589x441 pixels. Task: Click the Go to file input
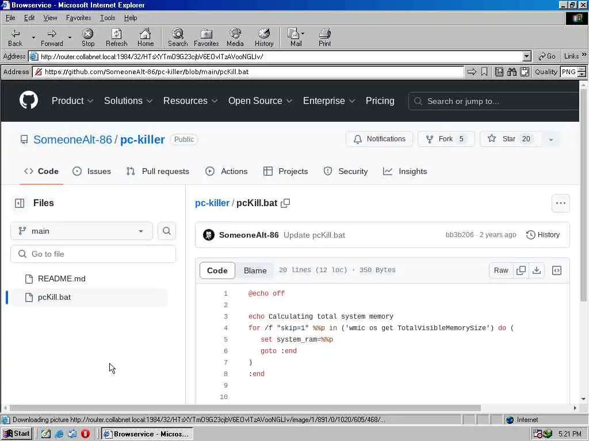pyautogui.click(x=93, y=254)
